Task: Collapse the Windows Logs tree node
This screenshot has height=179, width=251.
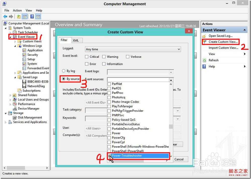Action: click(15, 46)
